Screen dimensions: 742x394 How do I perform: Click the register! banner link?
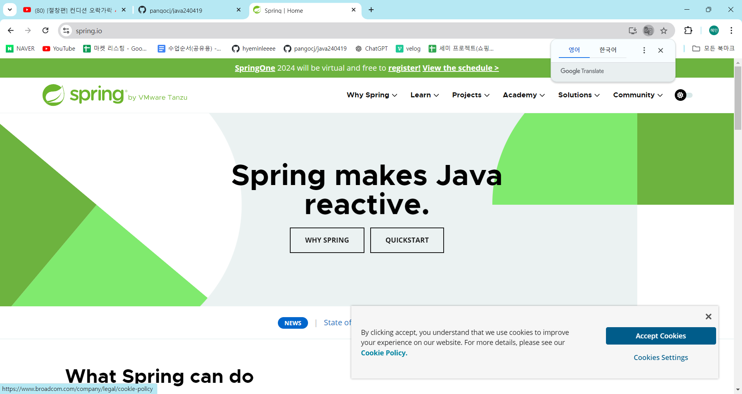(404, 68)
